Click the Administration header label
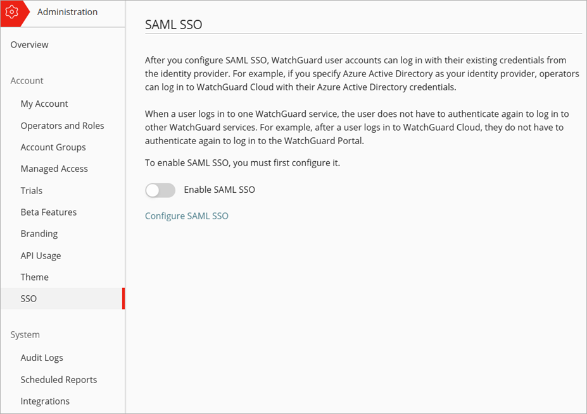This screenshot has width=587, height=414. tap(67, 11)
